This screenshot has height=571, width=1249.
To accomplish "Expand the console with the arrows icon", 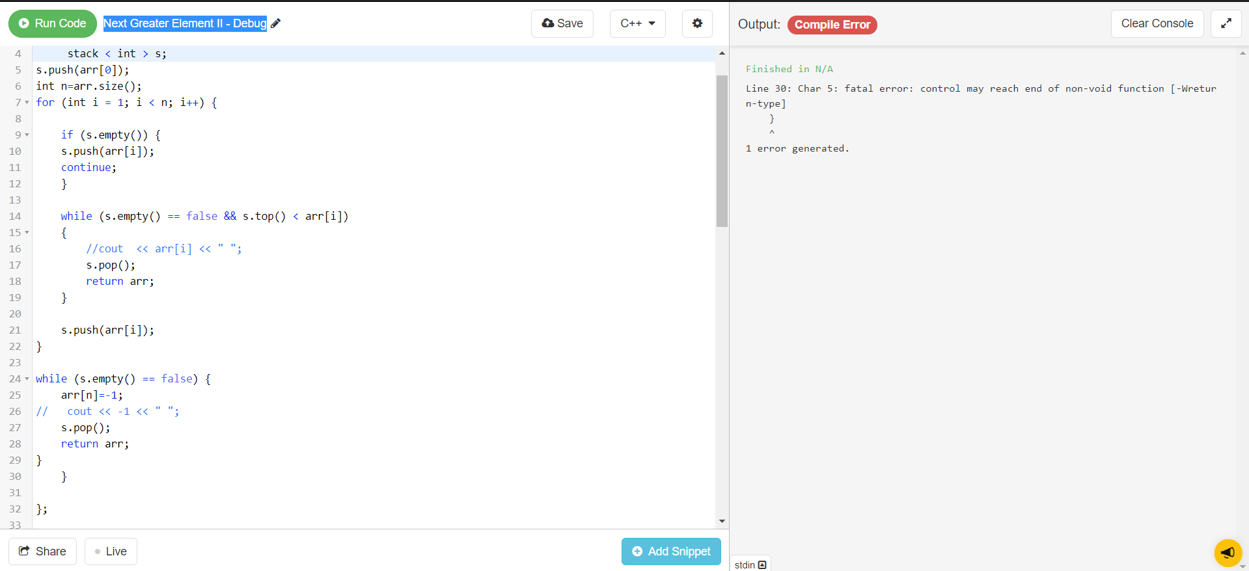I will tap(1226, 23).
